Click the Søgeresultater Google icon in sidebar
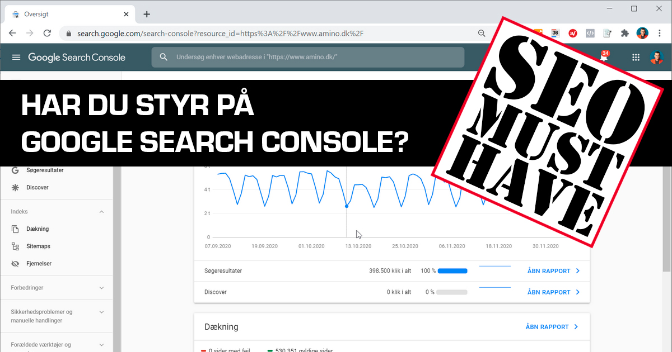This screenshot has height=352, width=672. (x=15, y=170)
